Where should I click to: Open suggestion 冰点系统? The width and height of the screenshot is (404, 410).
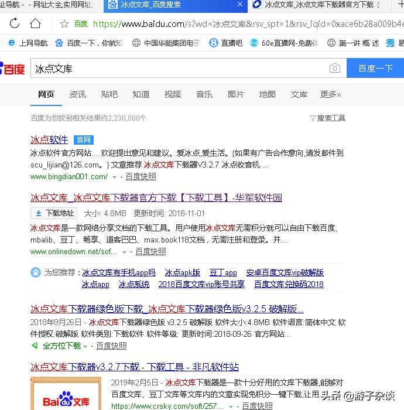click(134, 284)
